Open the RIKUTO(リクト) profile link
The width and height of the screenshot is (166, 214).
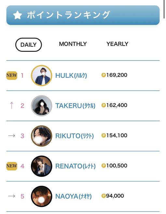click(x=75, y=136)
